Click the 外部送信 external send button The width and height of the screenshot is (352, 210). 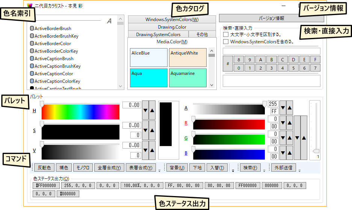[x=284, y=168]
